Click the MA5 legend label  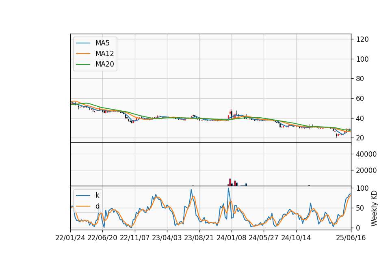click(102, 43)
